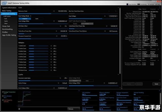
Task: Click the info icon beside Core Voltage Mode
Action: (x=31, y=16)
